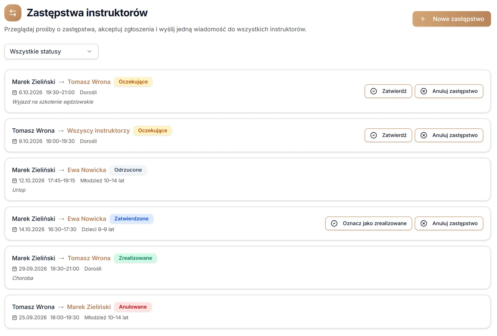Click the plus icon in Nowe zastępstwo

click(423, 19)
